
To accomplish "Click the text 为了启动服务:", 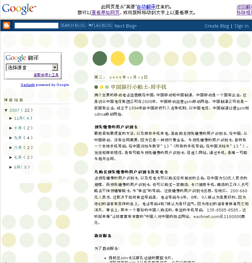I will 107,248.
